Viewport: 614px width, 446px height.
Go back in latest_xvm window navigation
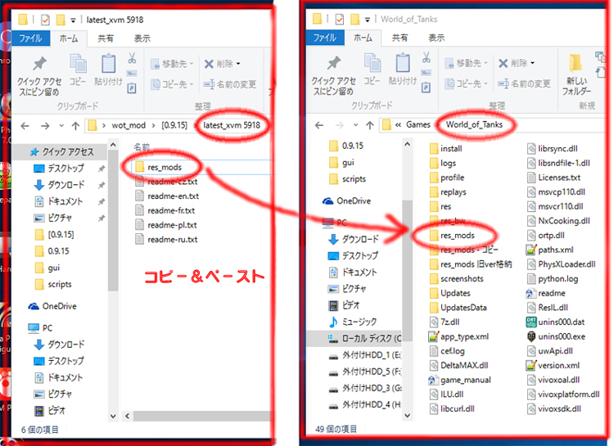pyautogui.click(x=25, y=126)
